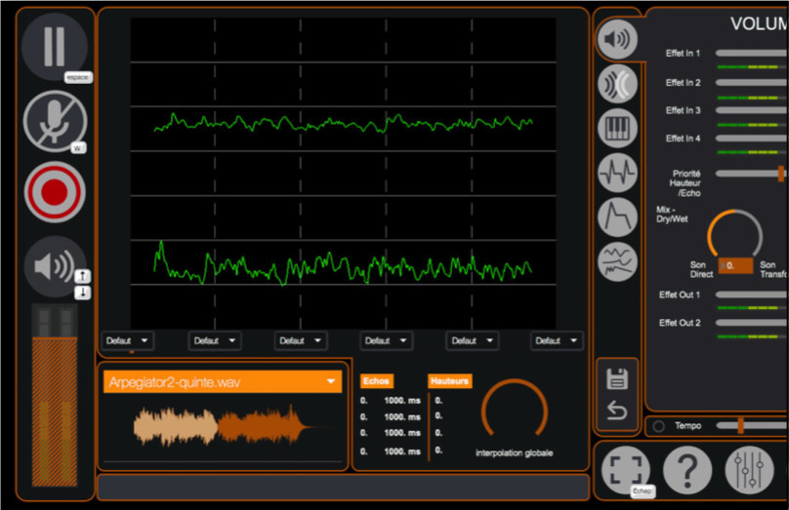
Task: Open the sixth Defaut dropdown
Action: [557, 340]
